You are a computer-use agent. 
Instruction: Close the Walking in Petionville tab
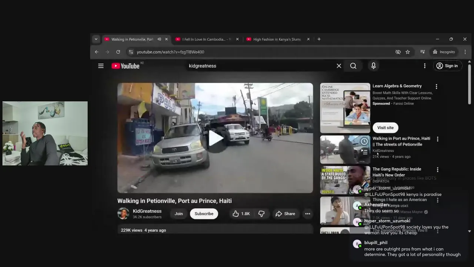166,39
